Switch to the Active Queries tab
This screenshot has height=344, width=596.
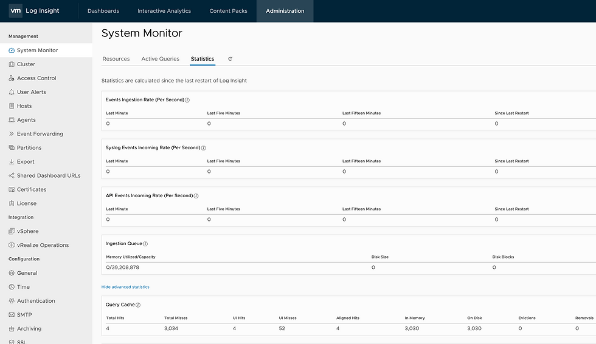tap(161, 59)
